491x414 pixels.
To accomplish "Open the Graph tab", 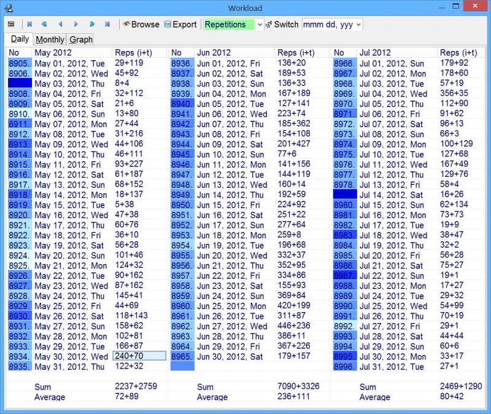I will [x=80, y=39].
